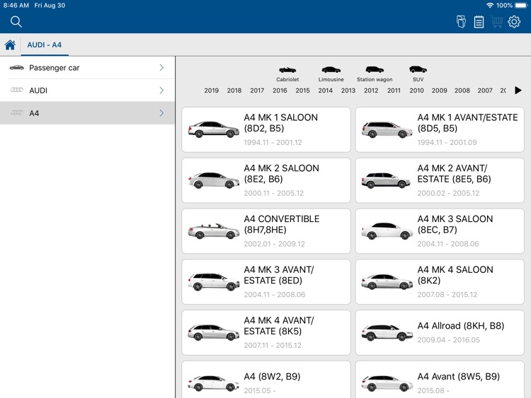The height and width of the screenshot is (398, 531).
Task: Select year 2010 filter
Action: (416, 90)
